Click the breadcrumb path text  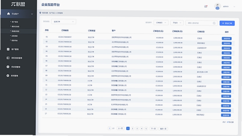tap(52, 13)
